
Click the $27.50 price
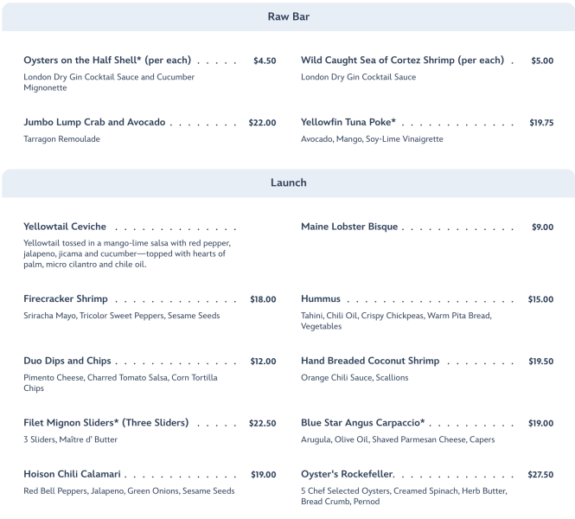click(540, 475)
